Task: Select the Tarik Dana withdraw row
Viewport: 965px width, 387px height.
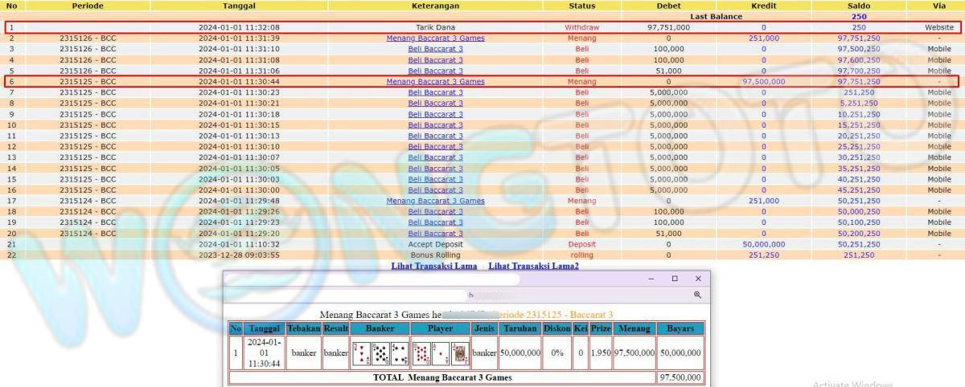Action: (435, 27)
